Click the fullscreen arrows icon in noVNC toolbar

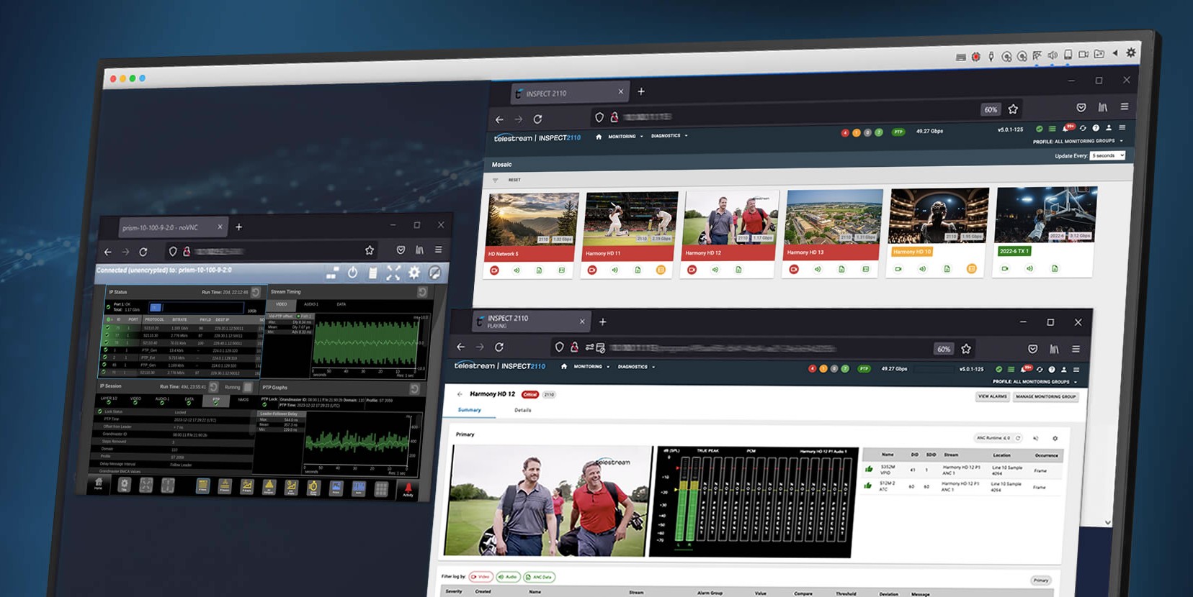click(393, 273)
